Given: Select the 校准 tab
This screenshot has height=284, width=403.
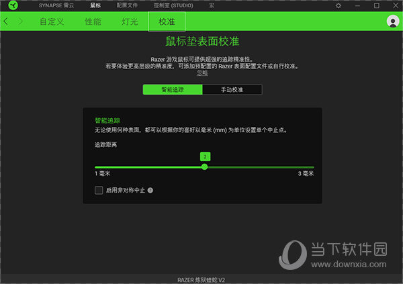Looking at the screenshot, I should click(x=167, y=21).
